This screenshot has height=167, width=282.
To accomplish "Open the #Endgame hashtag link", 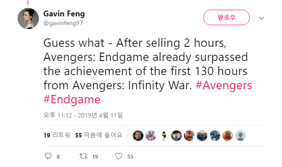I will point(72,99).
